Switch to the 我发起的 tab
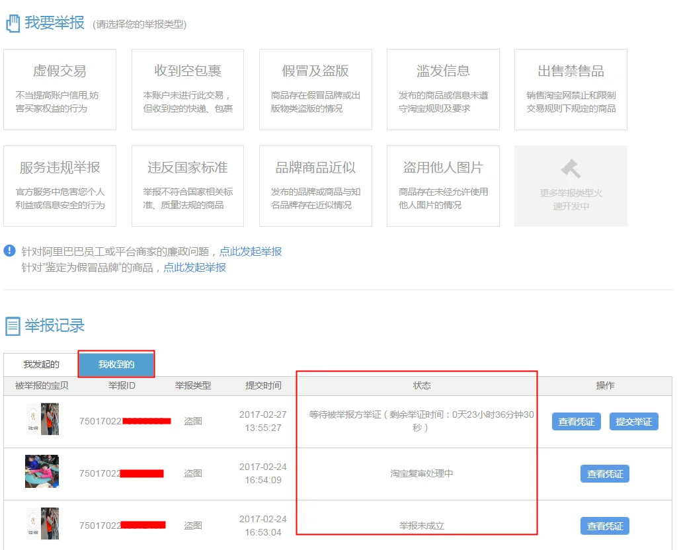The width and height of the screenshot is (679, 550). pos(41,364)
